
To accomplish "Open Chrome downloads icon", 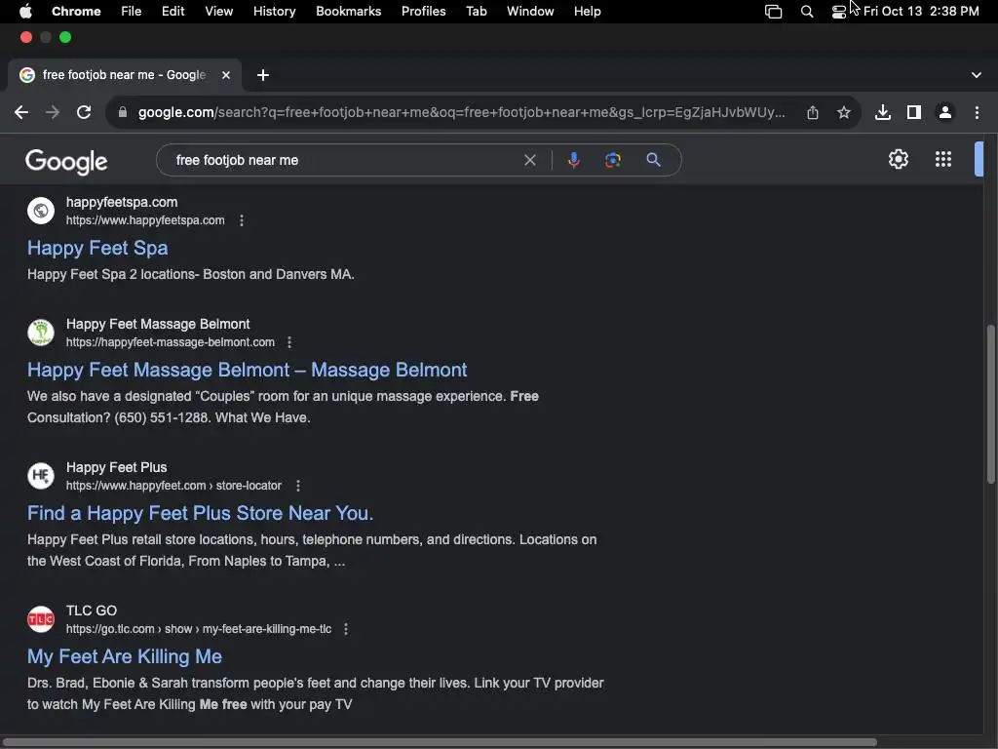I will point(883,113).
